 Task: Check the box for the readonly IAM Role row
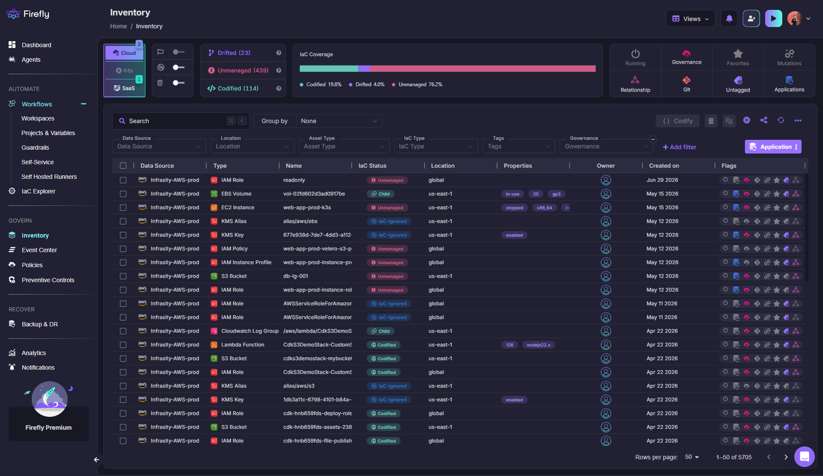pos(123,180)
